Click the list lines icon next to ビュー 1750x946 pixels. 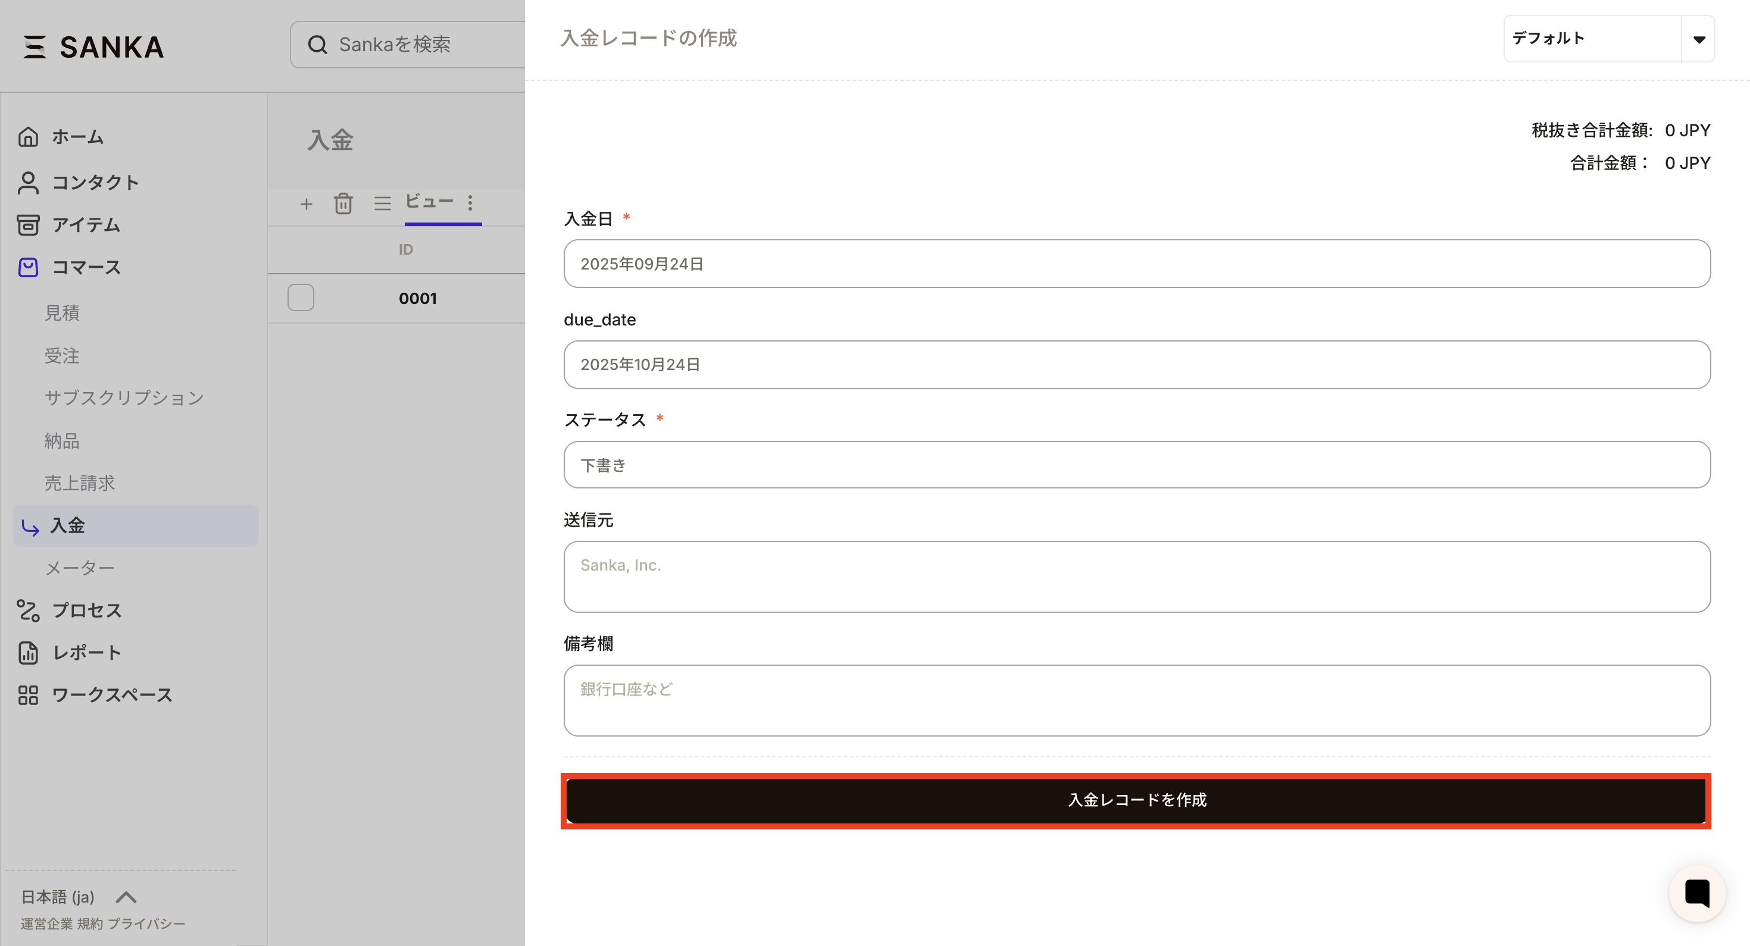point(383,203)
